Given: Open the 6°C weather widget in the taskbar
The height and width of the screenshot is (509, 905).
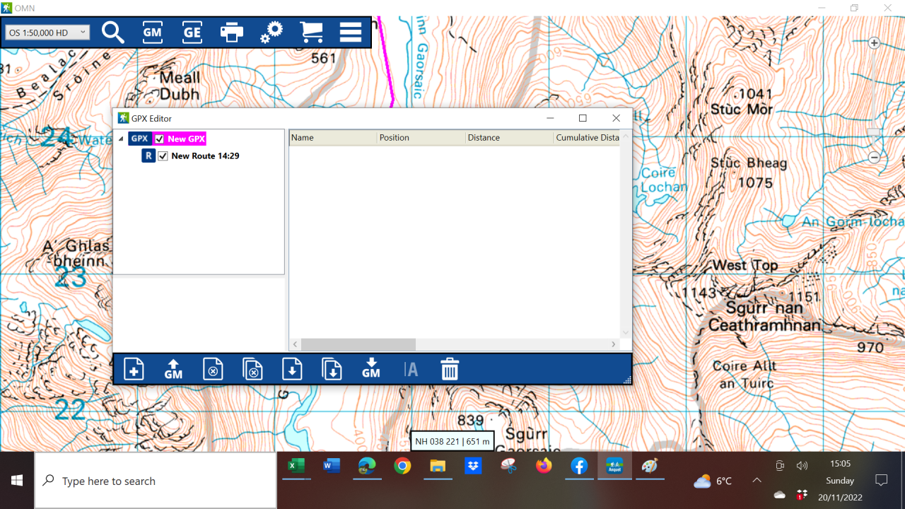Looking at the screenshot, I should [714, 481].
